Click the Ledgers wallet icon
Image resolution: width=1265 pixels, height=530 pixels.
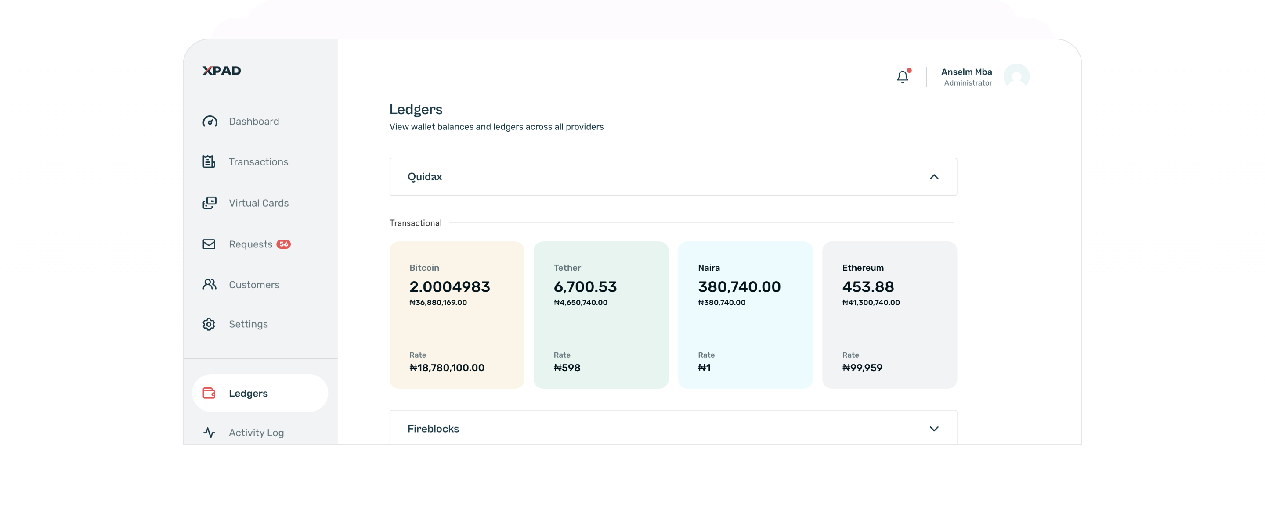[209, 393]
